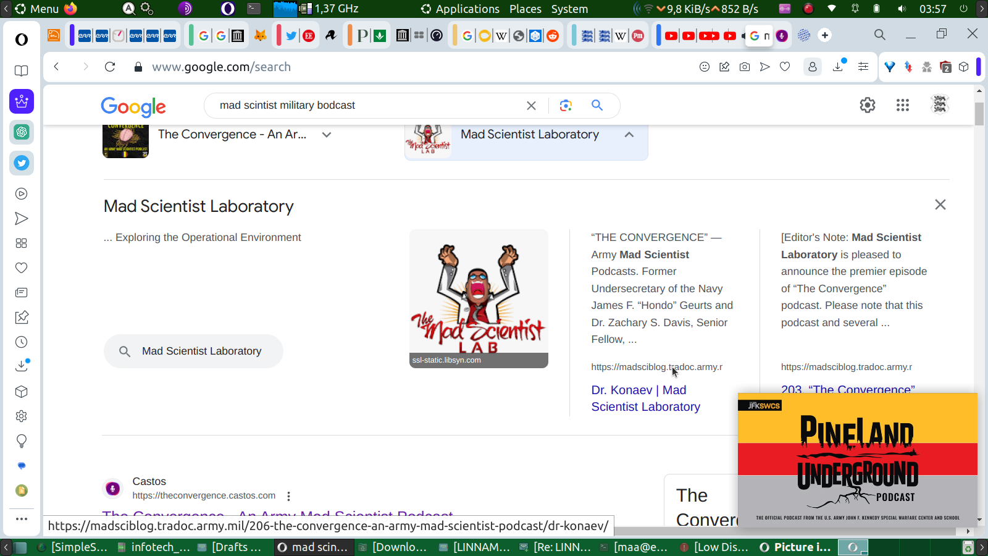
Task: Click The Convergence podcast thumbnail
Action: point(125,141)
